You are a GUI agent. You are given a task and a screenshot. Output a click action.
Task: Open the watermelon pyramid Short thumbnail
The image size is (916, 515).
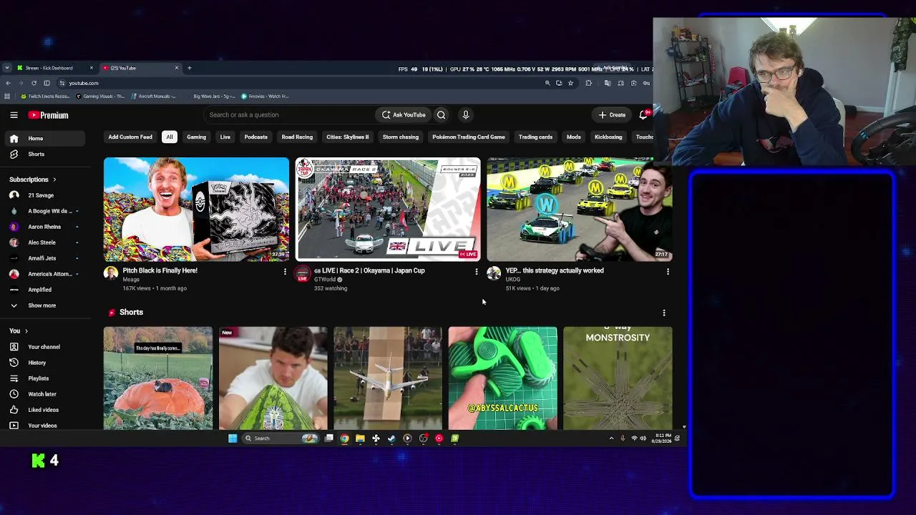[x=273, y=378]
